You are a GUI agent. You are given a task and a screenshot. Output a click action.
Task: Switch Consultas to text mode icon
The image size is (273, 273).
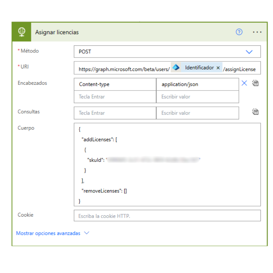pos(255,112)
